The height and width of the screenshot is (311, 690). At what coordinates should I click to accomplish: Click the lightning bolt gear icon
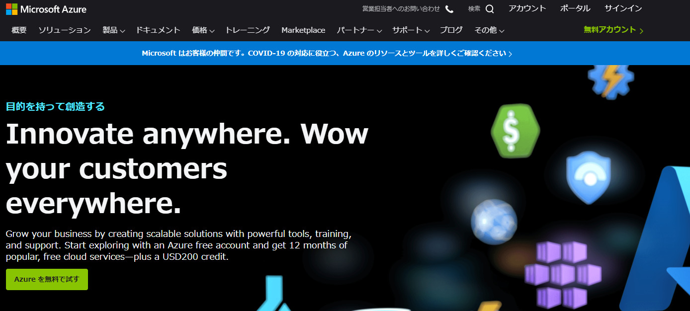[610, 80]
